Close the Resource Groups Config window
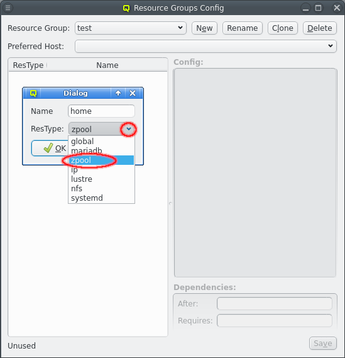Image resolution: width=345 pixels, height=358 pixels. pyautogui.click(x=337, y=8)
